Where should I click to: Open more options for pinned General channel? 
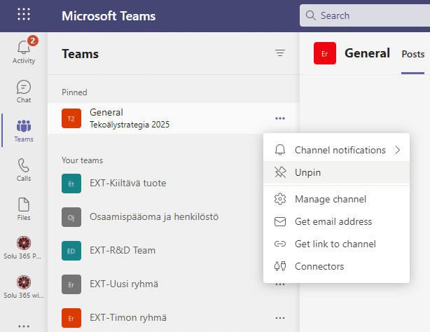pyautogui.click(x=280, y=118)
